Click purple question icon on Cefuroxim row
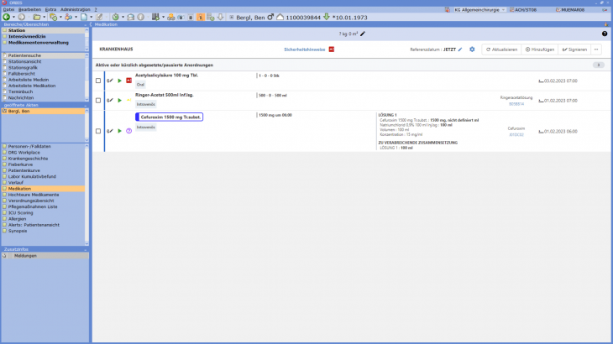This screenshot has height=344, width=613. tap(129, 131)
